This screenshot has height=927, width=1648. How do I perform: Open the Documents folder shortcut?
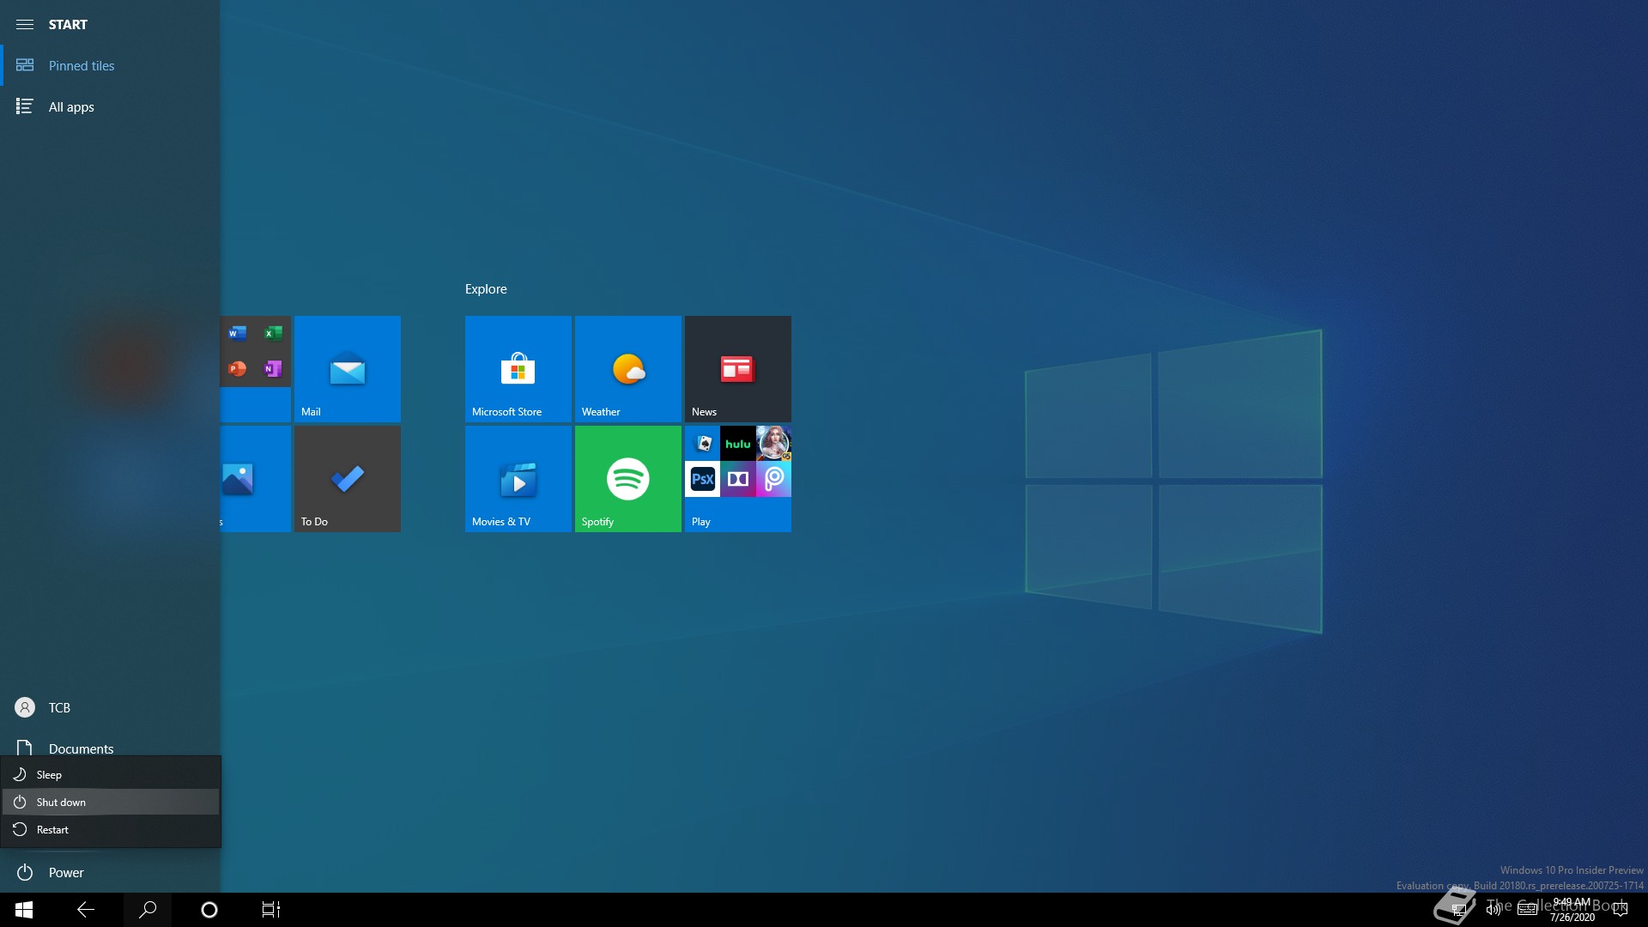point(110,746)
